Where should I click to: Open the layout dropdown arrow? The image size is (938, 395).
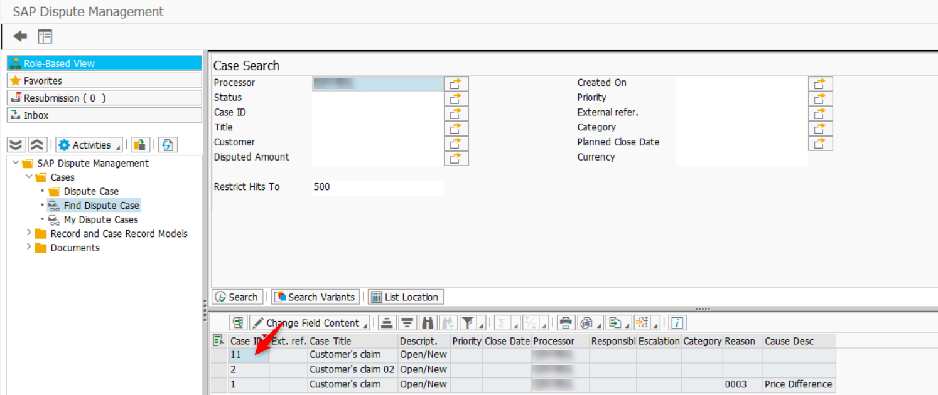[655, 326]
